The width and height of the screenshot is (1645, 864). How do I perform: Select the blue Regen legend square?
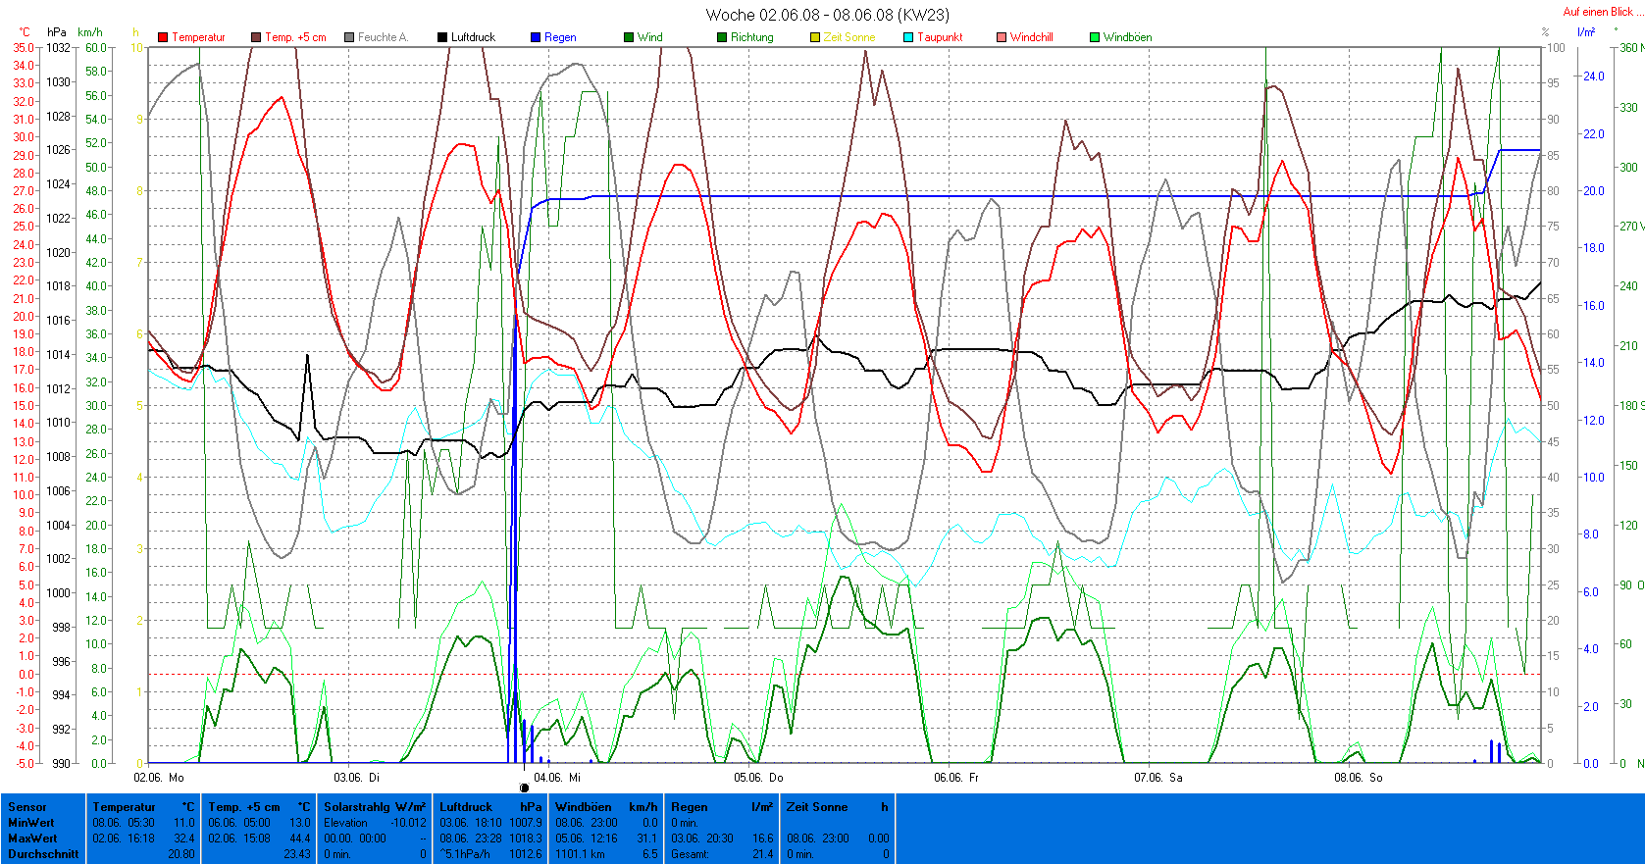[536, 37]
